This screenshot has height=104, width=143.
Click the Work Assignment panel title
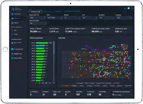(x=36, y=38)
